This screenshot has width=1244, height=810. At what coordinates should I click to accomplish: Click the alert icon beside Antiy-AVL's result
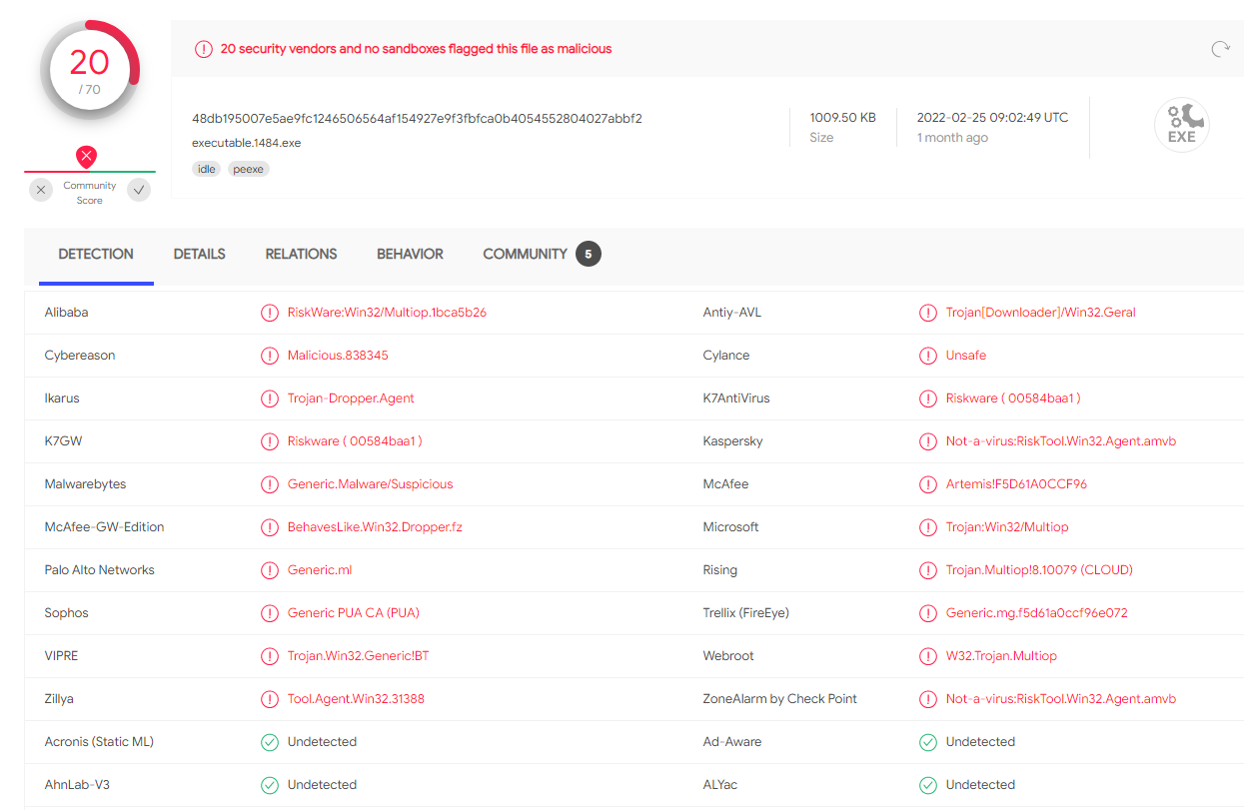(928, 313)
